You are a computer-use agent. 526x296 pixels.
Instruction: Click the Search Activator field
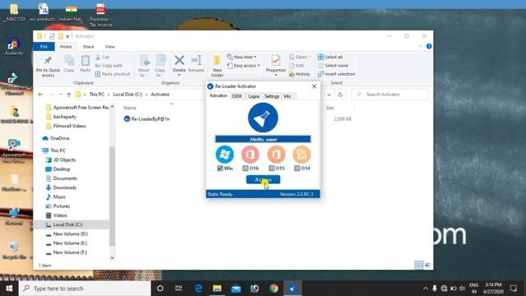(390, 95)
